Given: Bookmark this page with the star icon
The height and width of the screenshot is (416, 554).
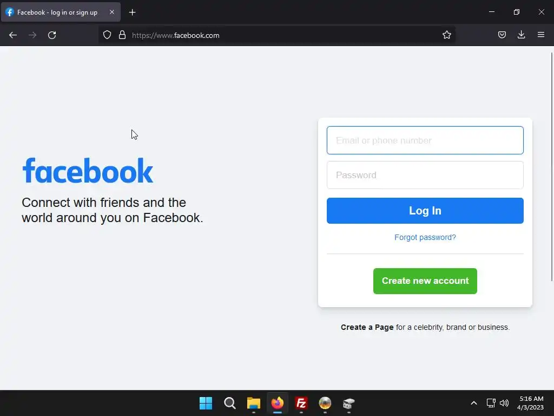Looking at the screenshot, I should 447,35.
